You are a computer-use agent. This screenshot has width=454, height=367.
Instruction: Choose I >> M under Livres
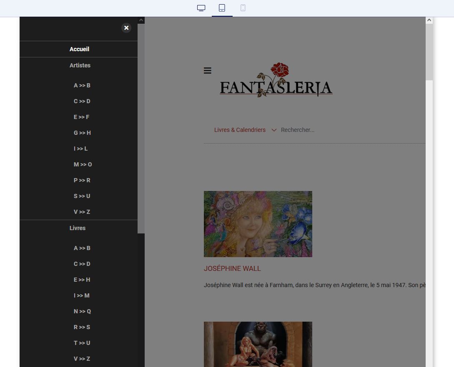pos(82,295)
